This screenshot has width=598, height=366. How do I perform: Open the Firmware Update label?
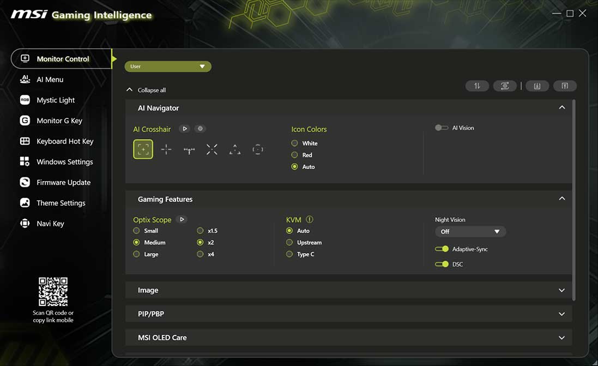tap(64, 182)
